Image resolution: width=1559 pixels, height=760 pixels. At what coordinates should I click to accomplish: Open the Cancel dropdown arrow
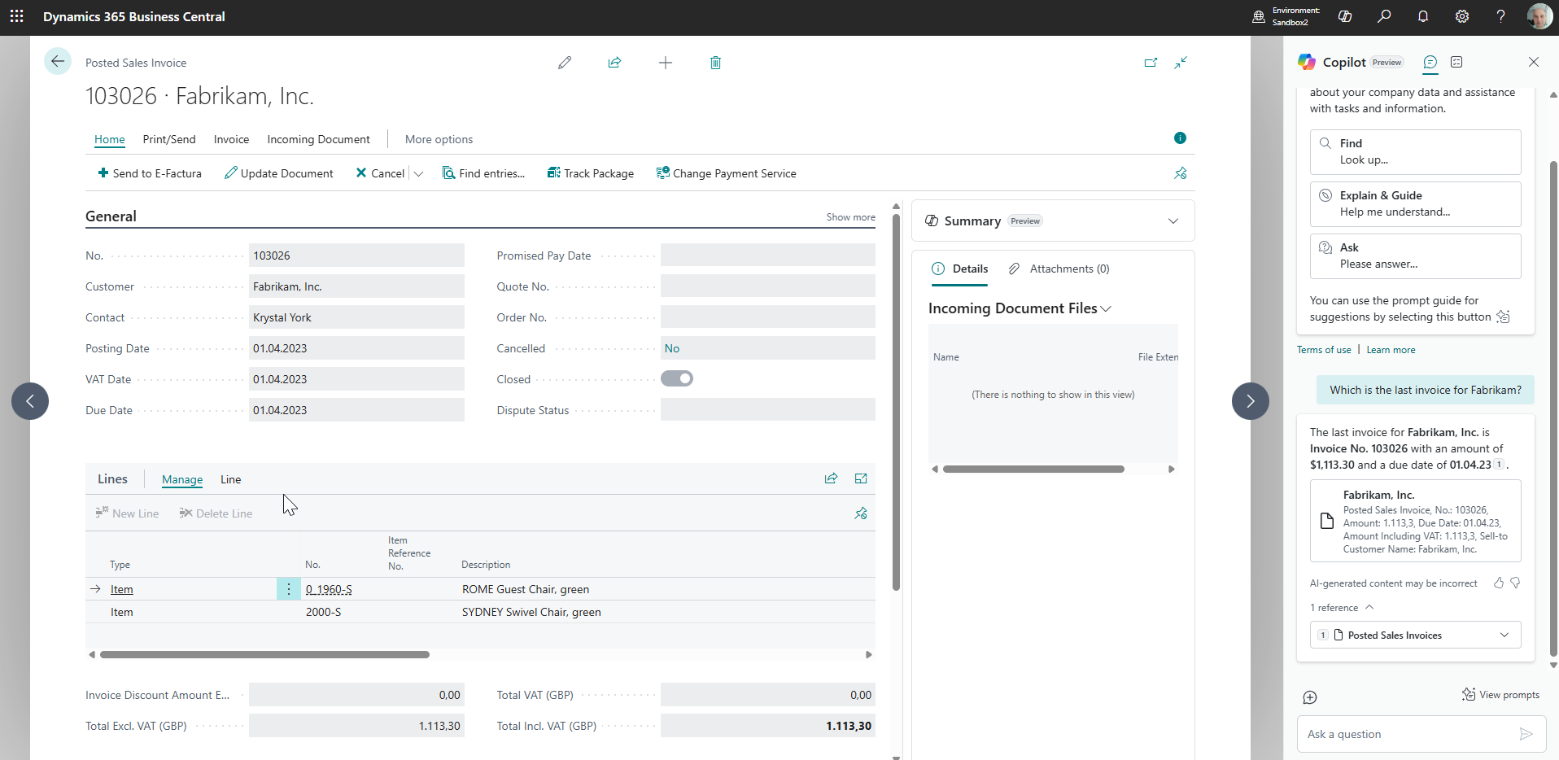[x=419, y=173]
